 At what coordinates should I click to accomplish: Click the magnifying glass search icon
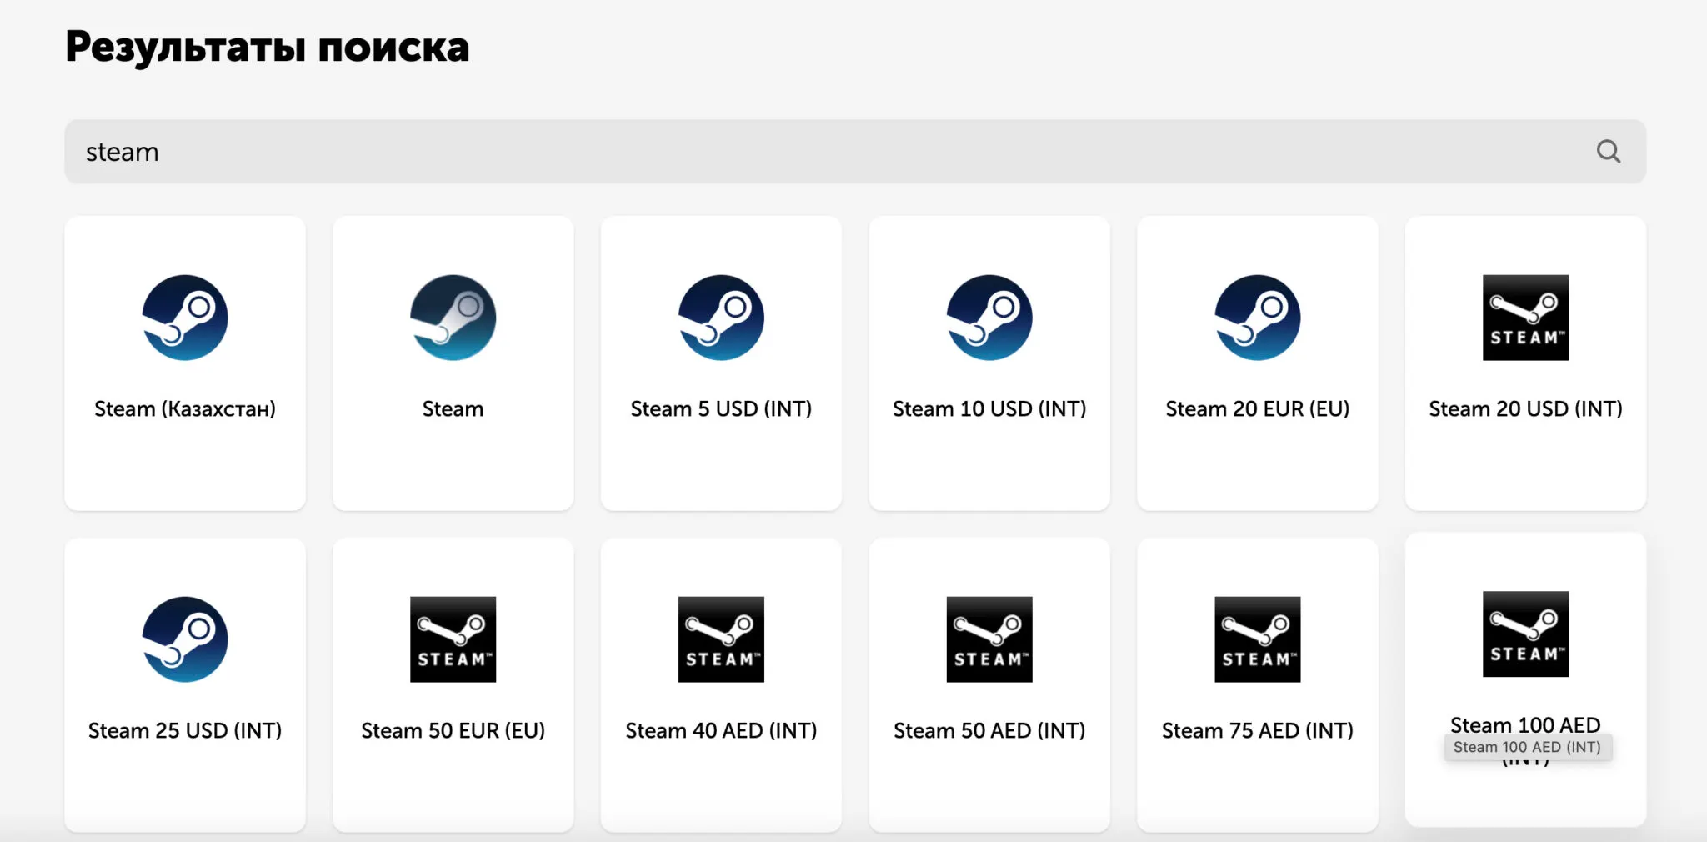(1608, 152)
